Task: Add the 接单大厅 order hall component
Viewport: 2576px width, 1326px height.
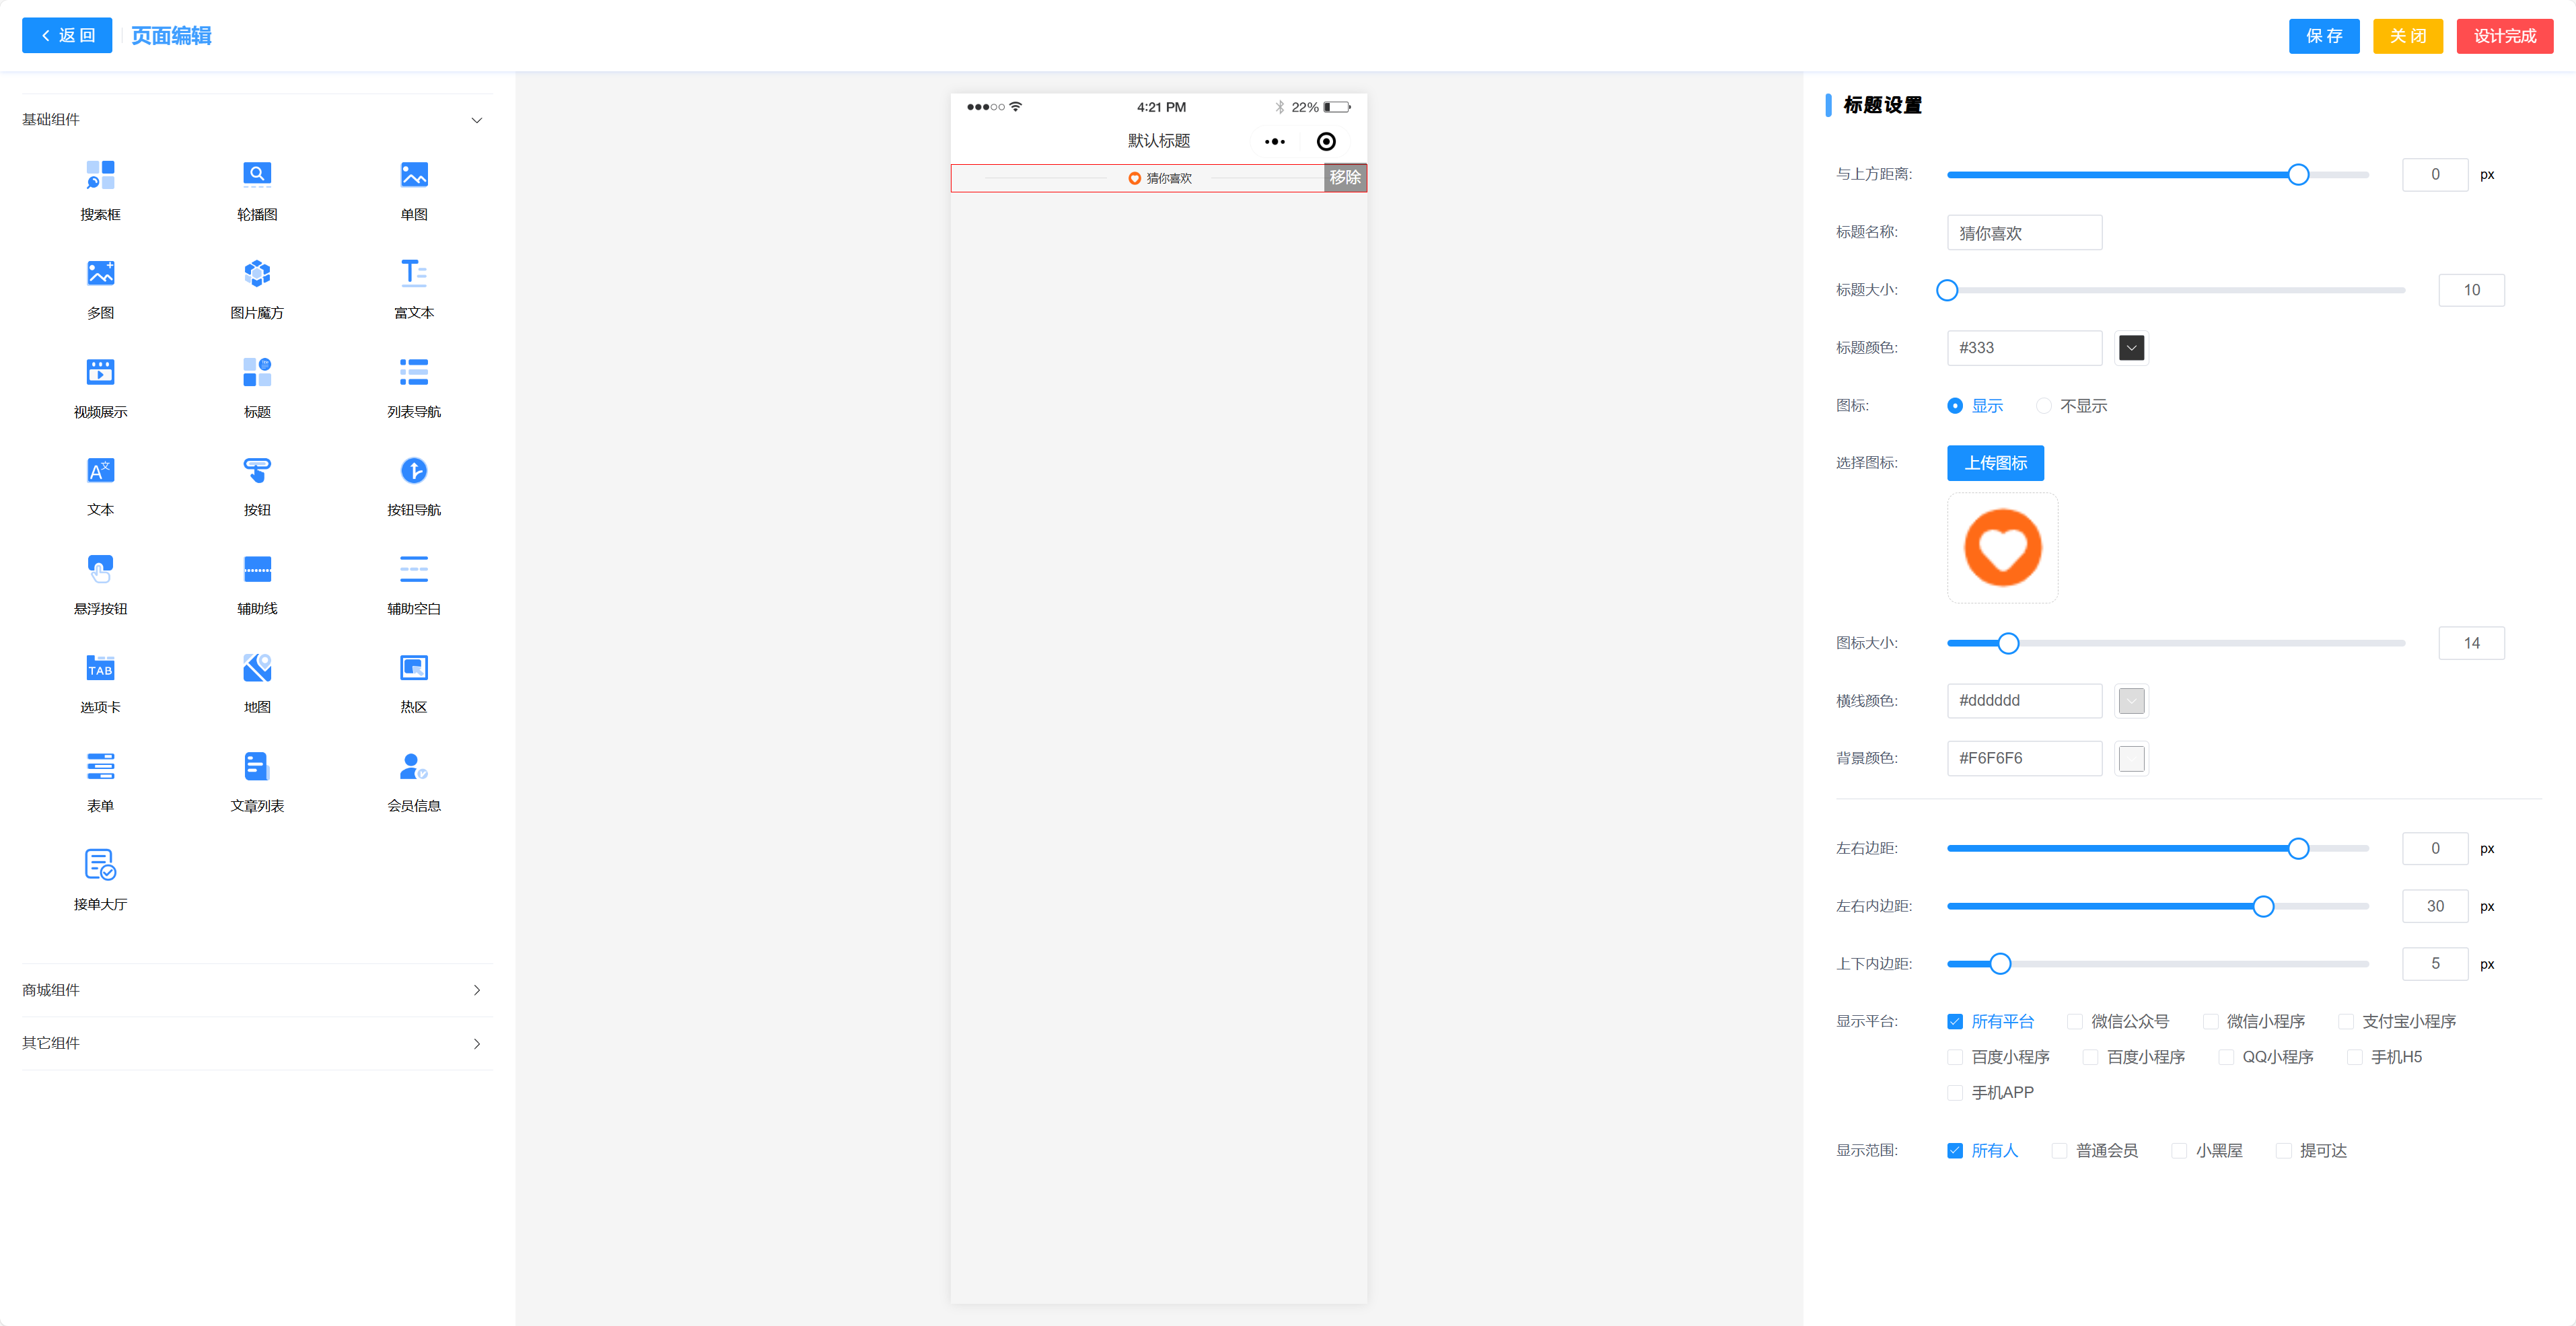Action: click(100, 865)
